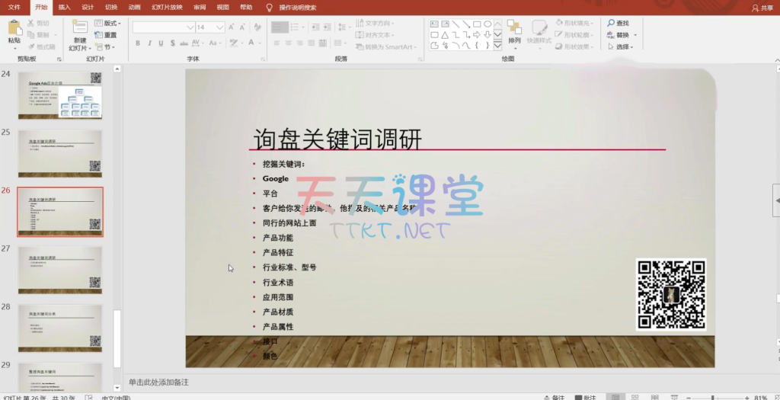
Task: Select the oval shape in the shapes gallery
Action: 487,24
